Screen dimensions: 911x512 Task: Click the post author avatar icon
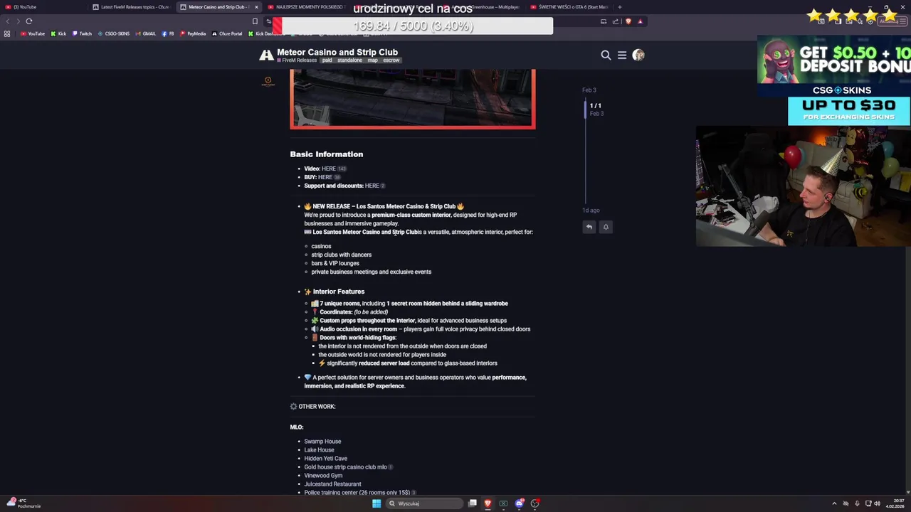[268, 81]
